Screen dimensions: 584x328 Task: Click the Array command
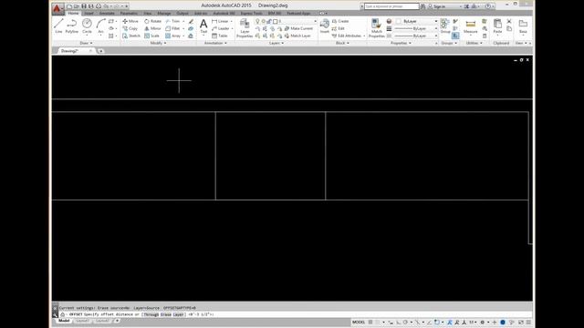pyautogui.click(x=172, y=36)
